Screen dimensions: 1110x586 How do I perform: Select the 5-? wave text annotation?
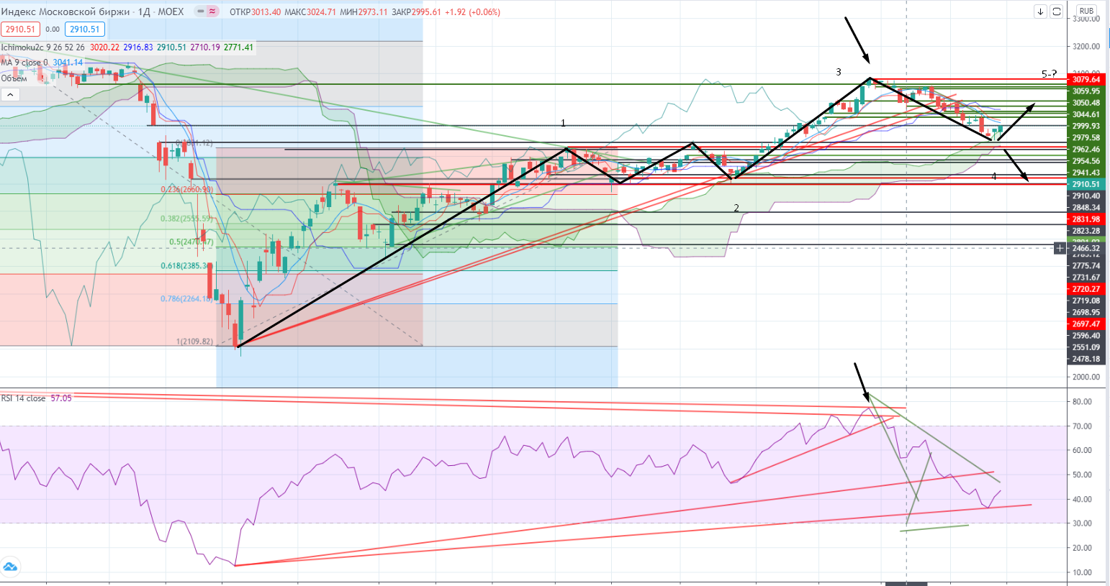(1049, 74)
